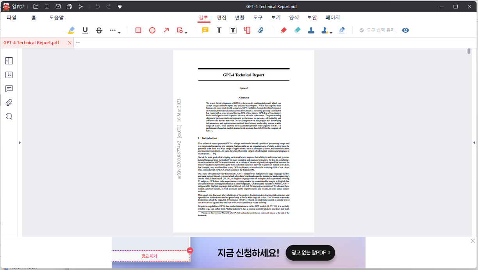Switch to the 보기 tab
Image resolution: width=478 pixels, height=270 pixels.
pyautogui.click(x=276, y=18)
